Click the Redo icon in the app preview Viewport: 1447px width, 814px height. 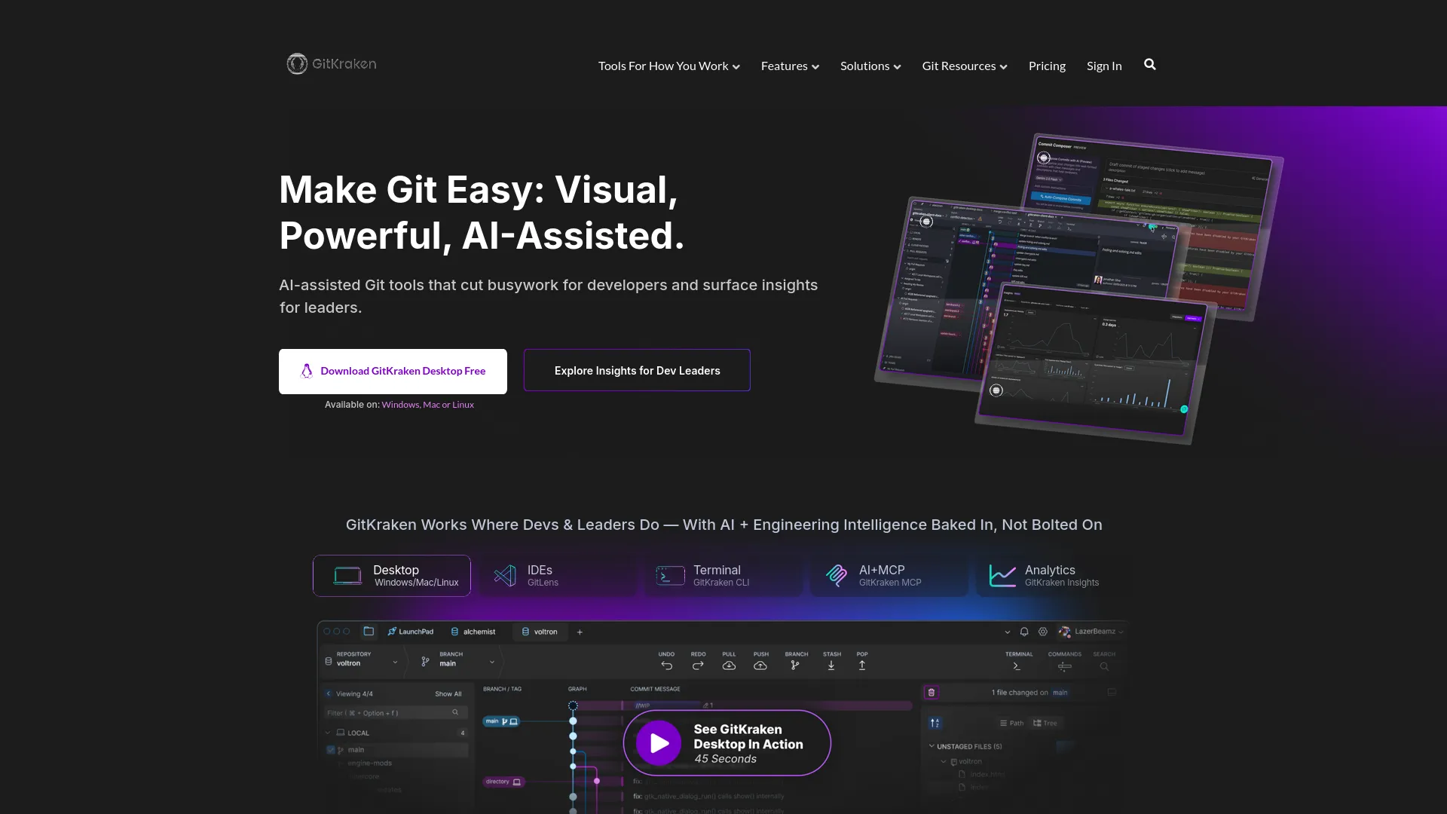point(698,666)
